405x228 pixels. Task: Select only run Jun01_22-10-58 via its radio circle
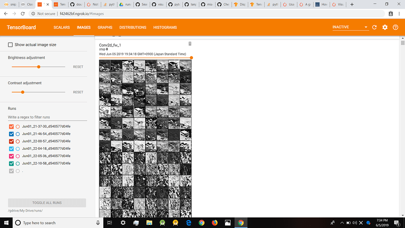pos(18,163)
